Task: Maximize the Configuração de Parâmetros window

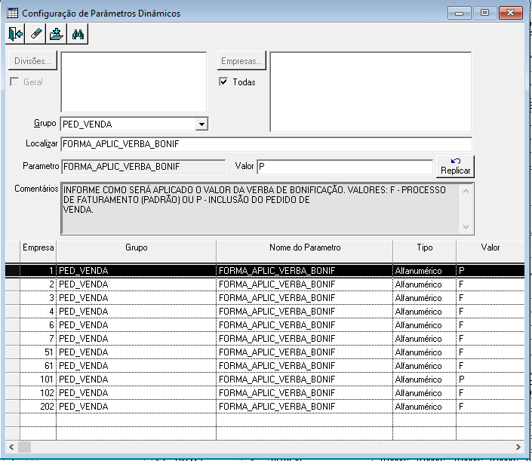Action: pos(485,13)
